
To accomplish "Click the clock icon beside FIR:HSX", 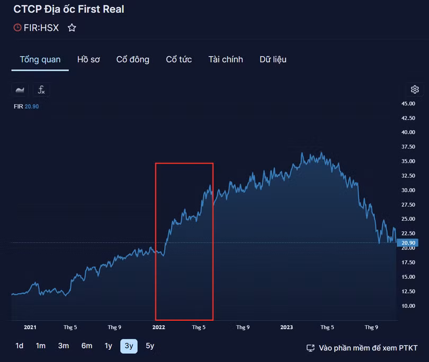I will click(17, 28).
